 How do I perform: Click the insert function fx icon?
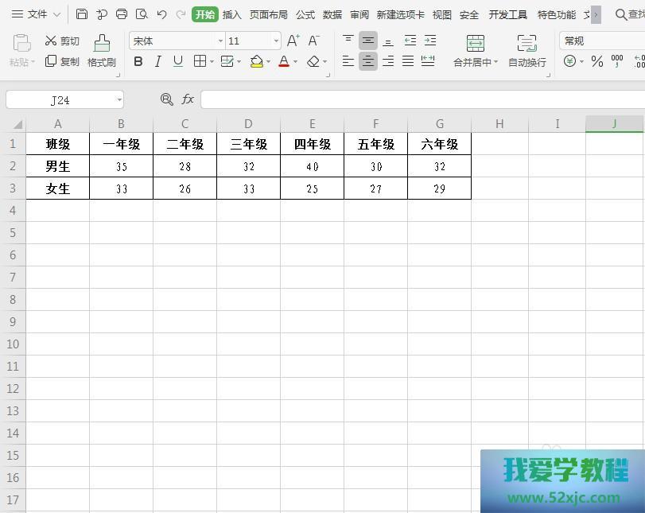[x=188, y=99]
